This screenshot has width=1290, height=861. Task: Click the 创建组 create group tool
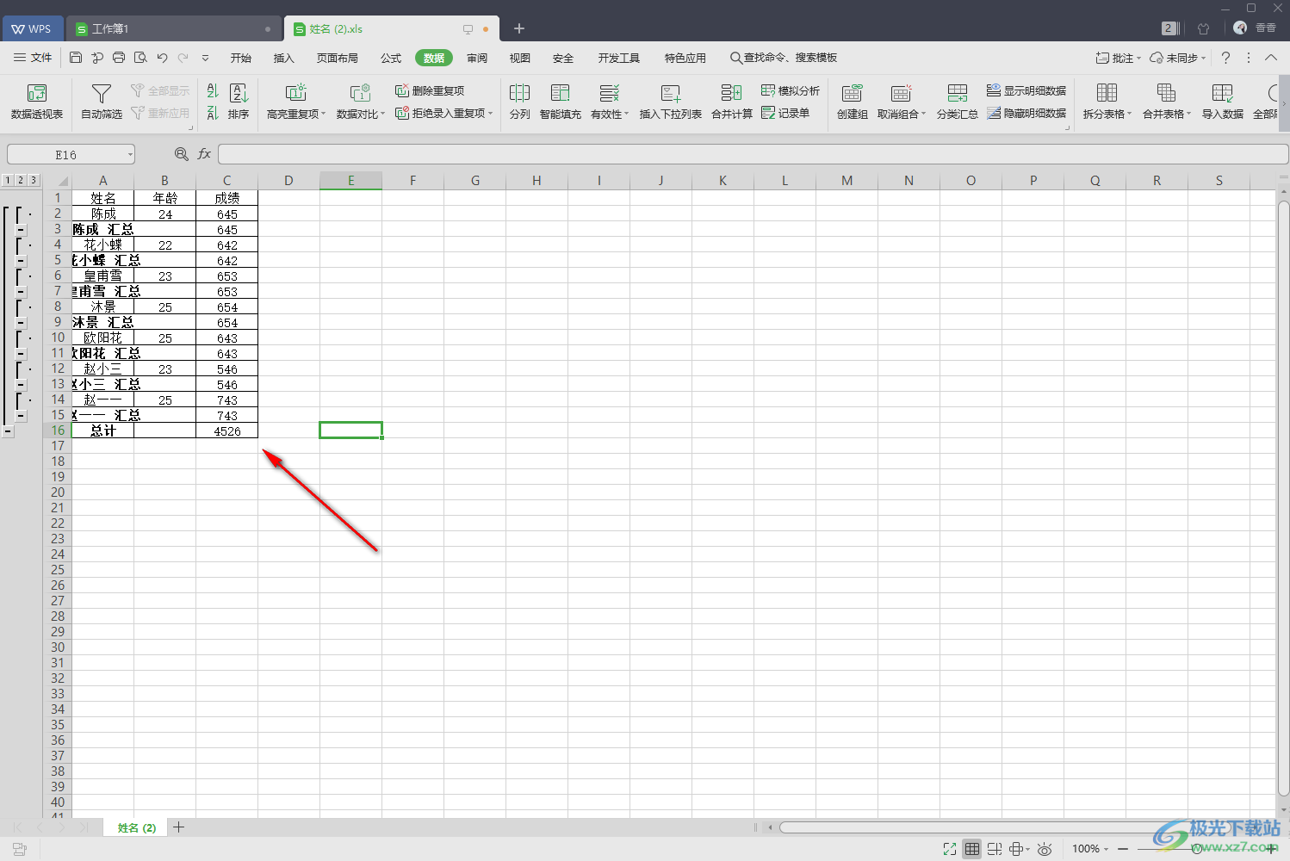click(853, 102)
